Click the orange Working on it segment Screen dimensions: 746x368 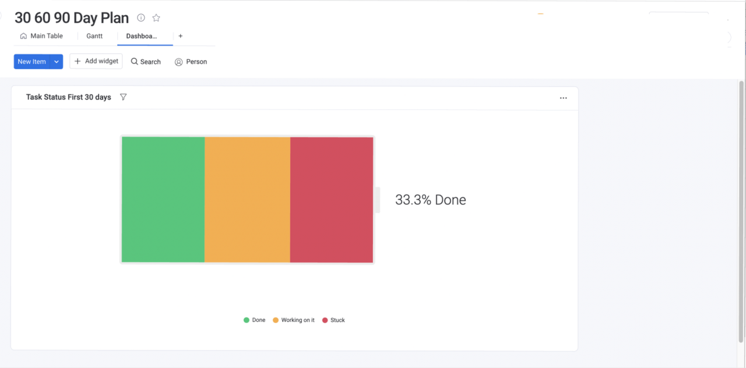pos(247,200)
